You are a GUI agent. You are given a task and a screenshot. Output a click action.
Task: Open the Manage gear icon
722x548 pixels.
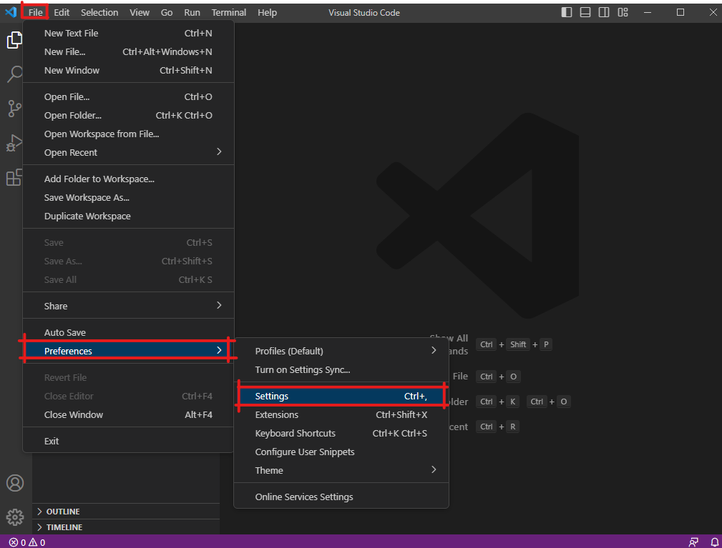pyautogui.click(x=14, y=516)
